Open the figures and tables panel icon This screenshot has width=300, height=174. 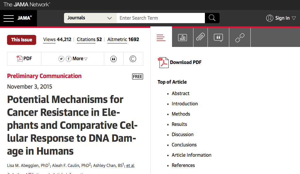coord(183,38)
